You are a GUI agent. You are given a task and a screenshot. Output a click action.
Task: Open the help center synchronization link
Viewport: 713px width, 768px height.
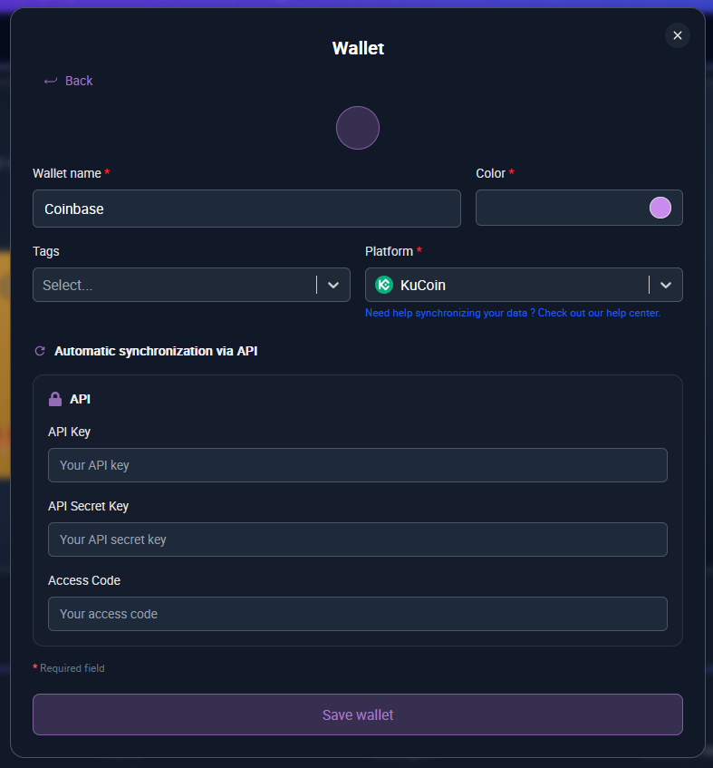click(x=513, y=313)
